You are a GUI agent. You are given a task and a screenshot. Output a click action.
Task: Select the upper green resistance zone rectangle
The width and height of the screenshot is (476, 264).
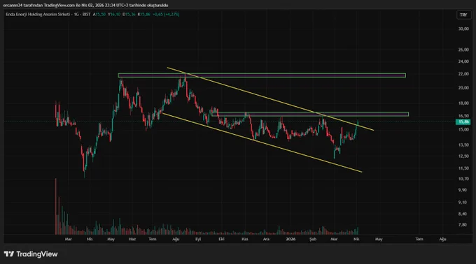(262, 75)
